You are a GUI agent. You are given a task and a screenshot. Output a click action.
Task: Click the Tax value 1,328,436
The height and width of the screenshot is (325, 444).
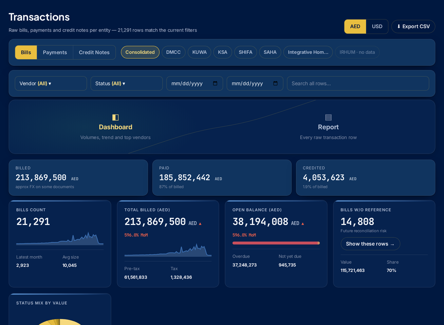(x=181, y=277)
